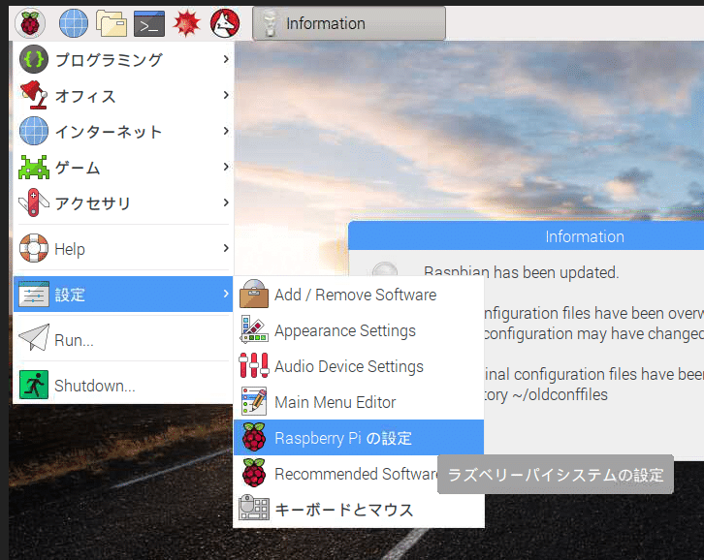Open Appearance Settings
This screenshot has width=704, height=560.
coord(359,330)
